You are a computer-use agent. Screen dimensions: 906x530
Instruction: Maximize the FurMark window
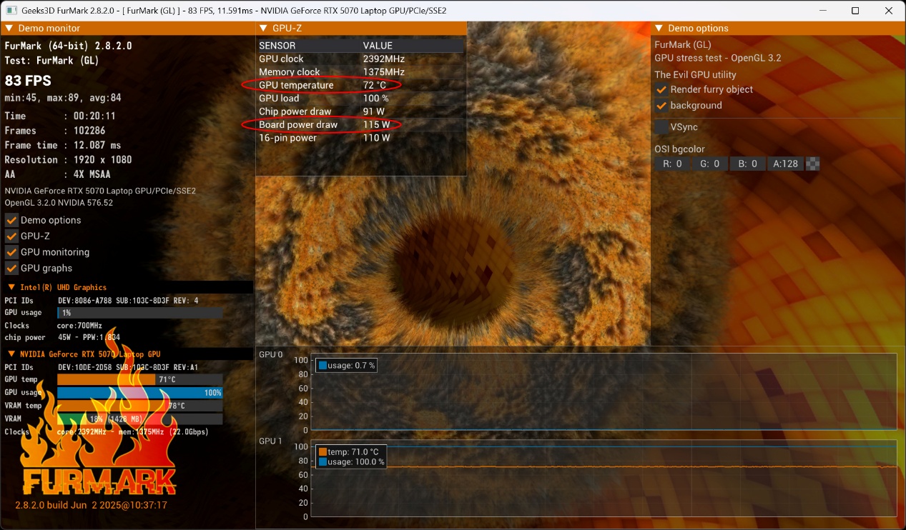856,11
